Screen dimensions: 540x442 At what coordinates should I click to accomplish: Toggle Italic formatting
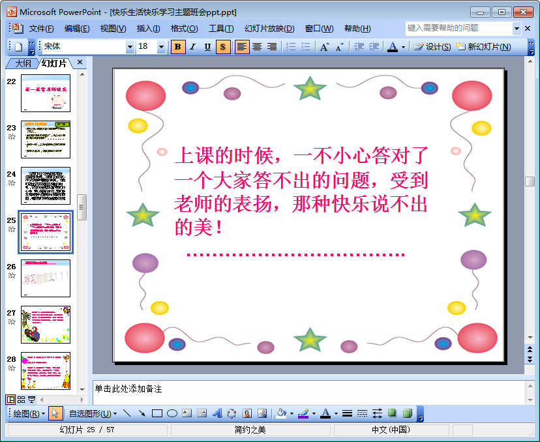pyautogui.click(x=193, y=46)
